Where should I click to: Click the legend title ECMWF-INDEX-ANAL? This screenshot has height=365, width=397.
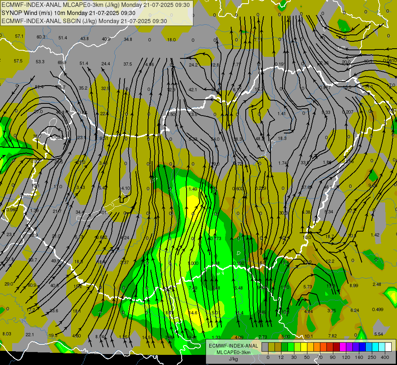pos(233,346)
